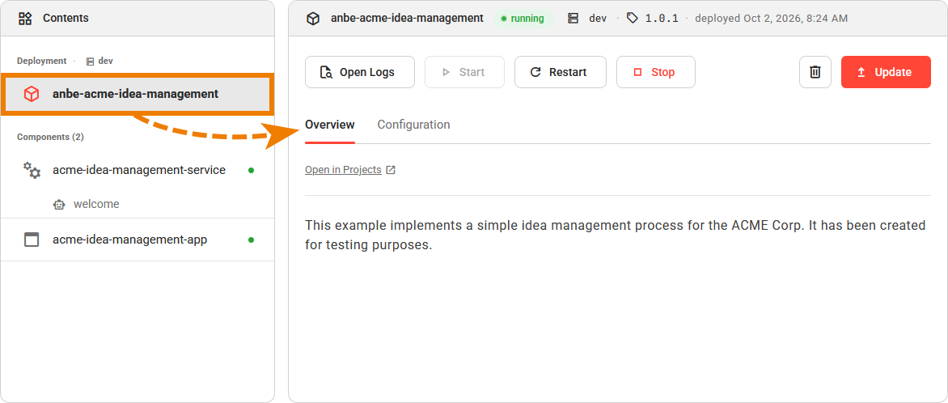Select anbe-acme-idea-management in Contents
The height and width of the screenshot is (403, 948).
[x=138, y=94]
